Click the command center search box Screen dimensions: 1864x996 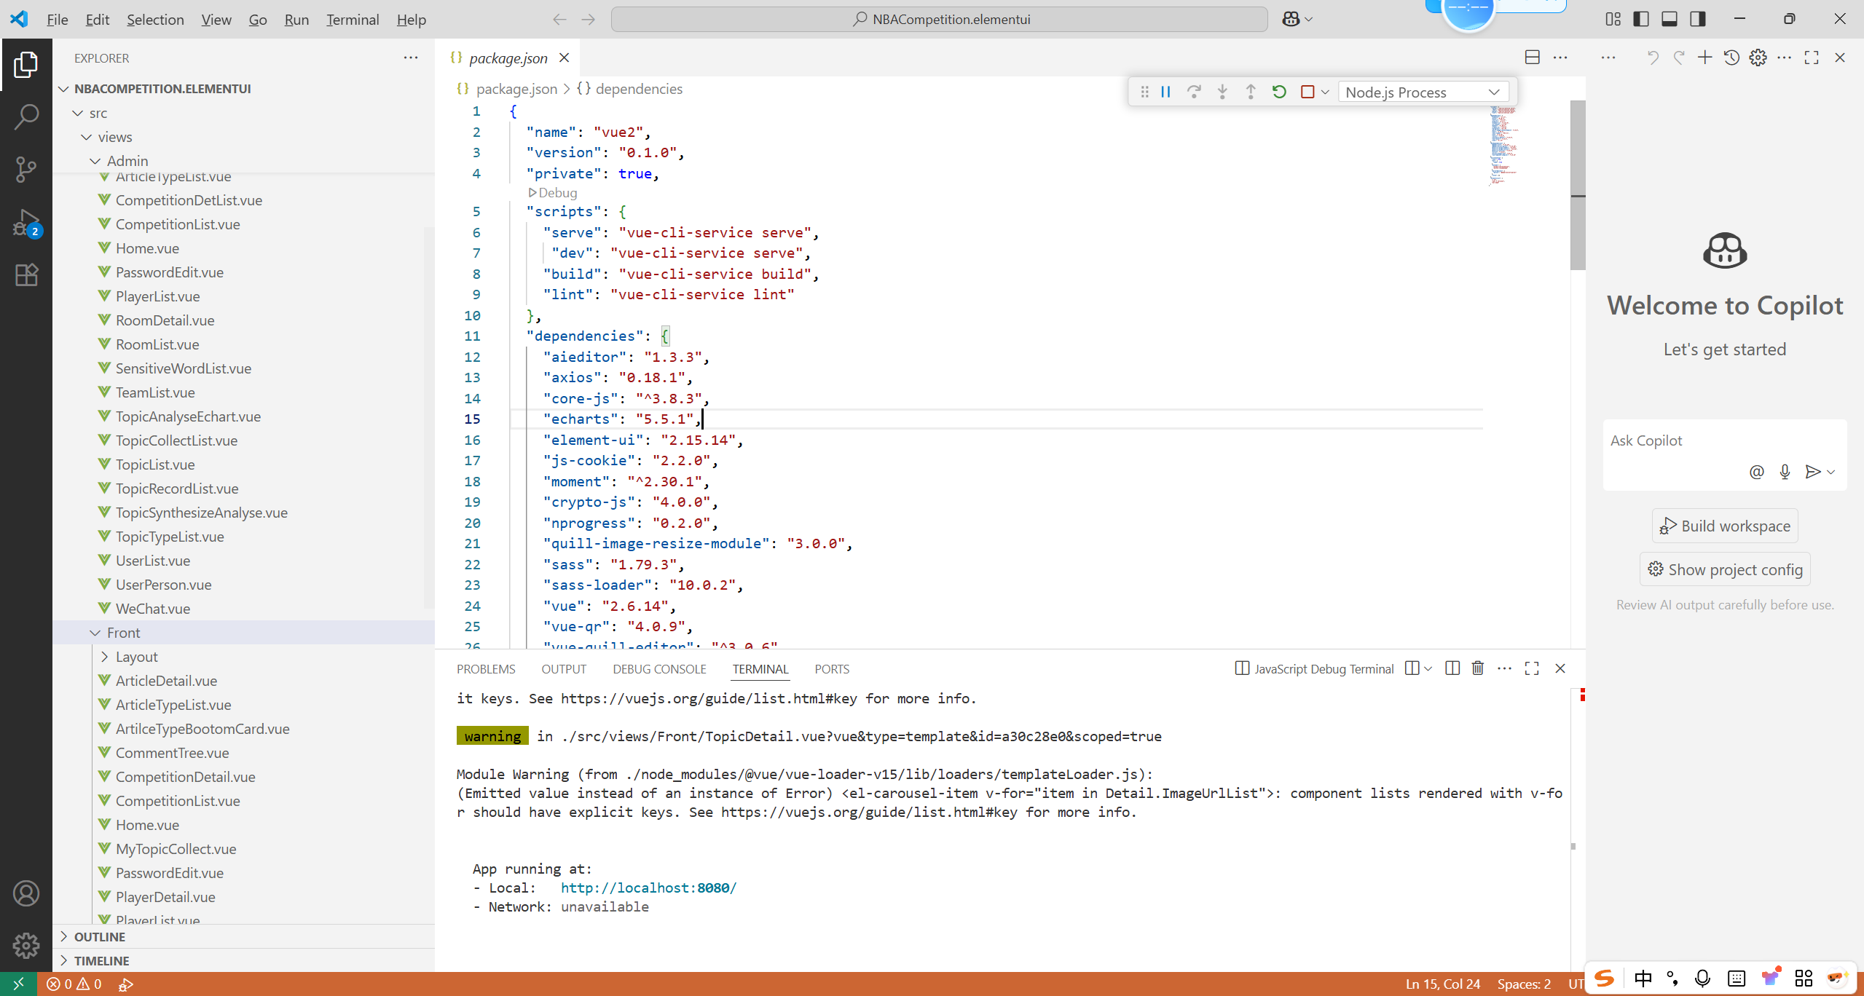(940, 19)
